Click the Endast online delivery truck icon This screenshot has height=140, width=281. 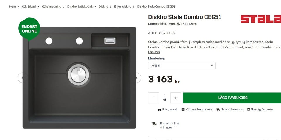tap(154, 124)
